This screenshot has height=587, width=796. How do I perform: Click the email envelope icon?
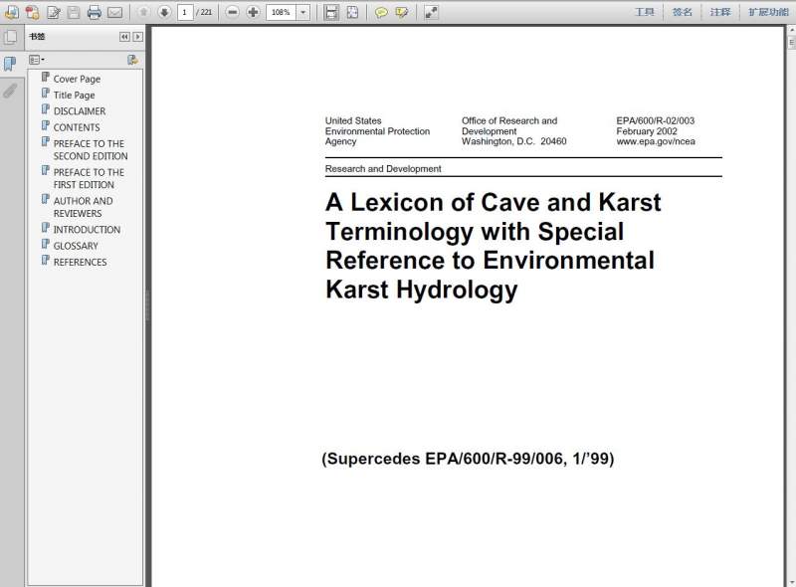click(x=115, y=12)
